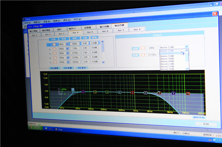Toggle the high-pass filter checkbox beside 40Hz
Viewport: 222px width, 147px height.
pyautogui.click(x=143, y=48)
